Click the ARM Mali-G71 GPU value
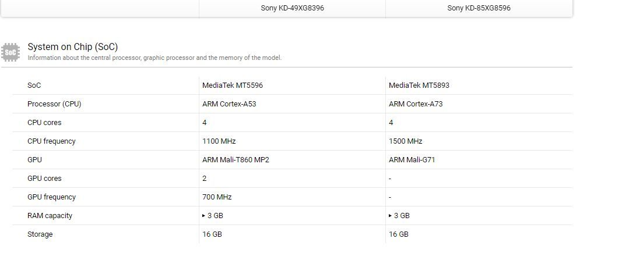Viewport: 622px width, 260px height. point(412,160)
